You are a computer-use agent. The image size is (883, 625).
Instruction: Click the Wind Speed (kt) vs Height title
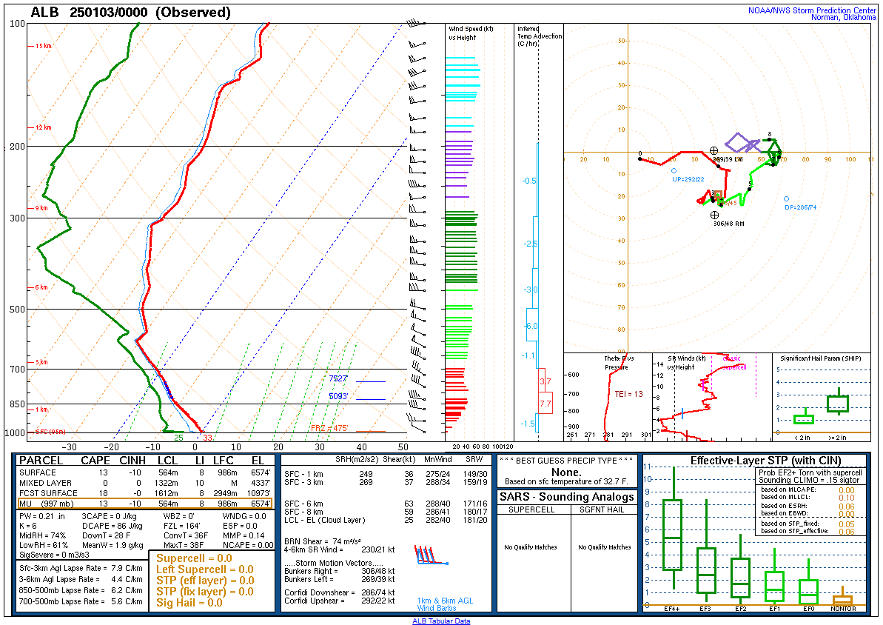[471, 33]
